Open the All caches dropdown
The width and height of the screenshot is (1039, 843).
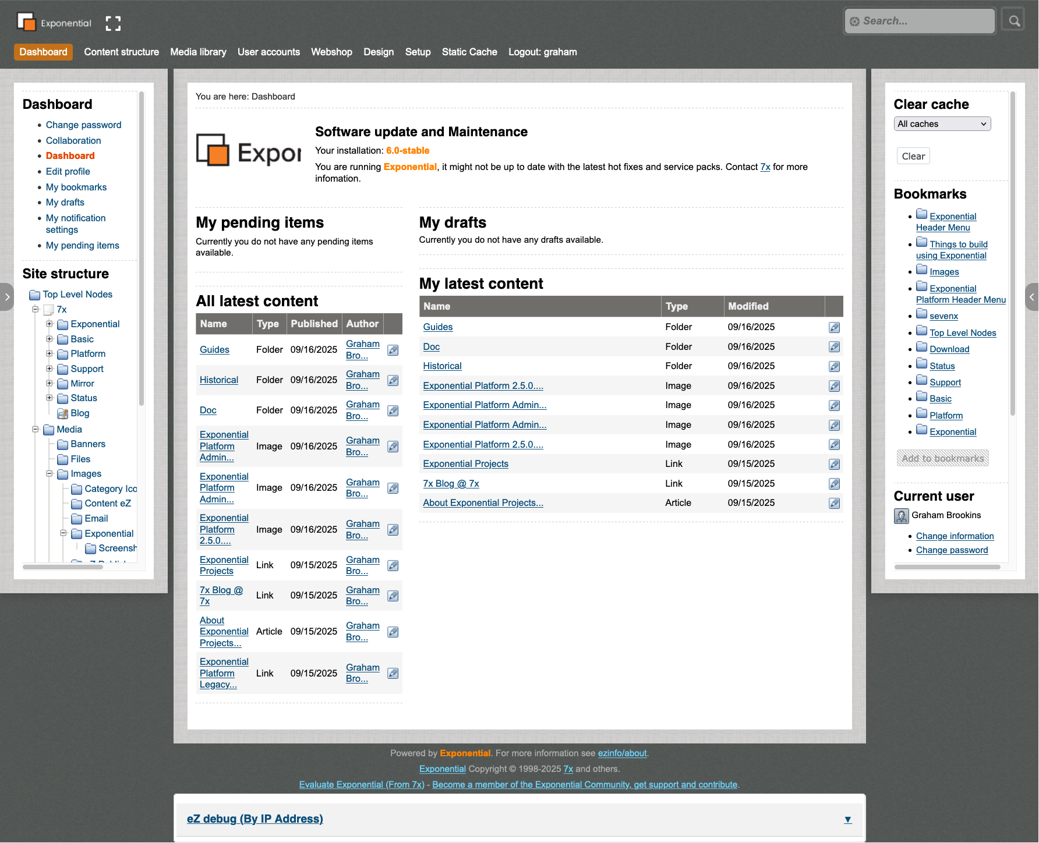(x=942, y=124)
